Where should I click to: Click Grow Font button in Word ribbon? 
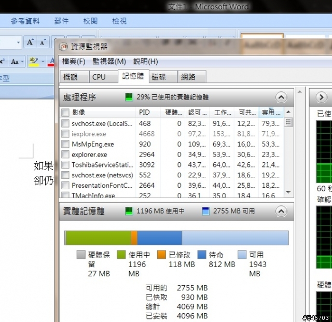(31, 42)
